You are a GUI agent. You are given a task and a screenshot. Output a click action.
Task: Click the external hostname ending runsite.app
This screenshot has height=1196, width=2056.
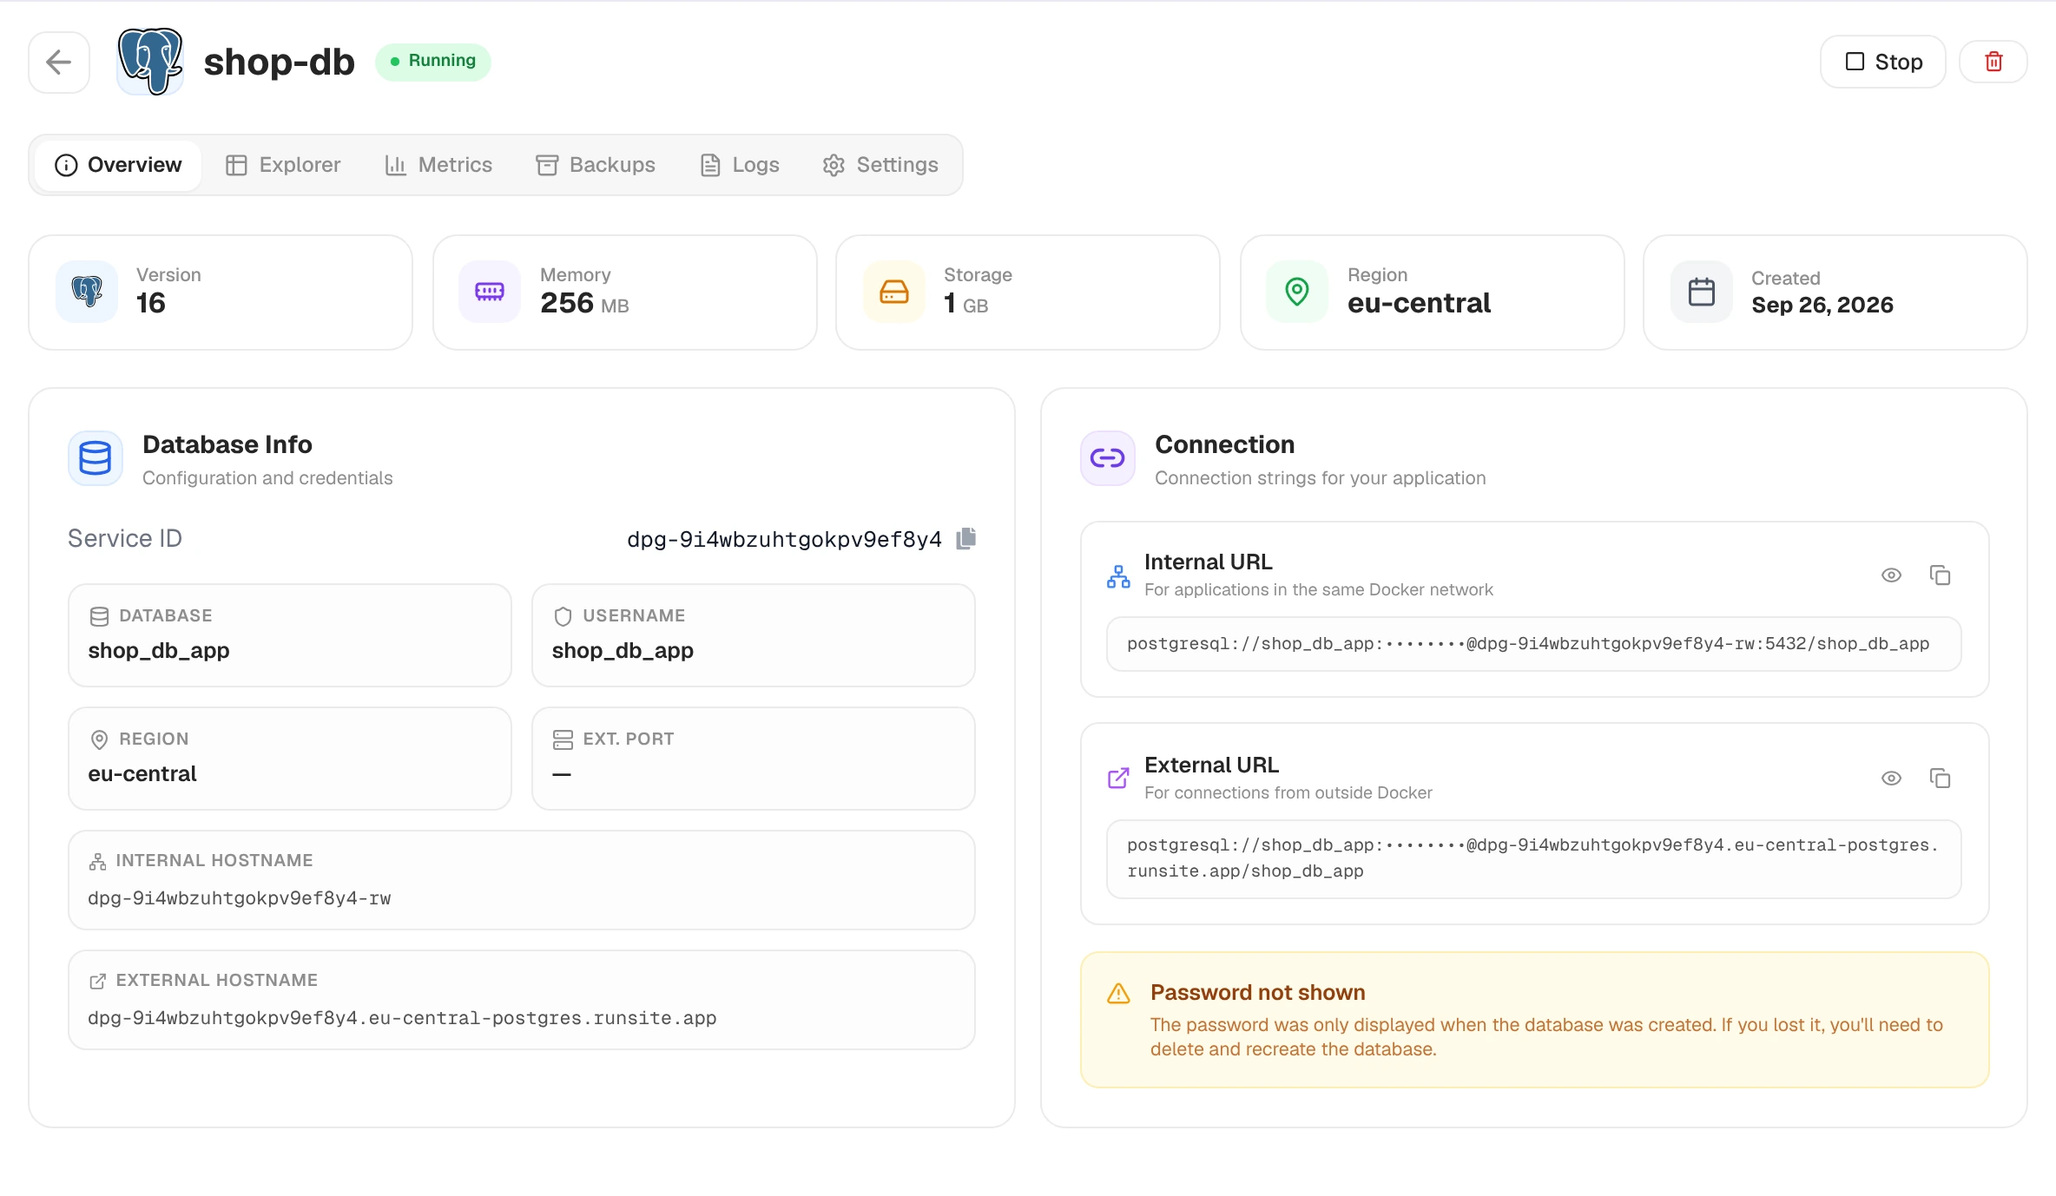[x=402, y=1018]
